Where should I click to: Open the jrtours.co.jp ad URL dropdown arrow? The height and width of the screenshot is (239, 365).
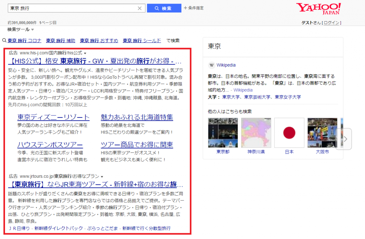click(x=102, y=177)
